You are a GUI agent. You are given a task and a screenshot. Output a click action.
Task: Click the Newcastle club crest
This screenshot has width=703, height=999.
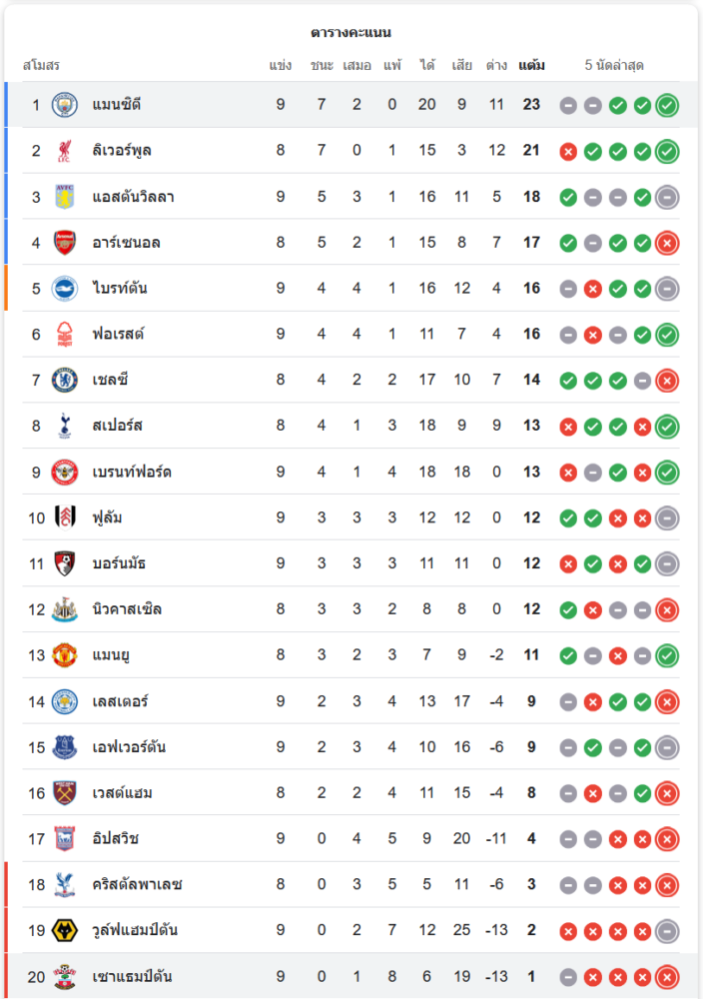point(65,609)
